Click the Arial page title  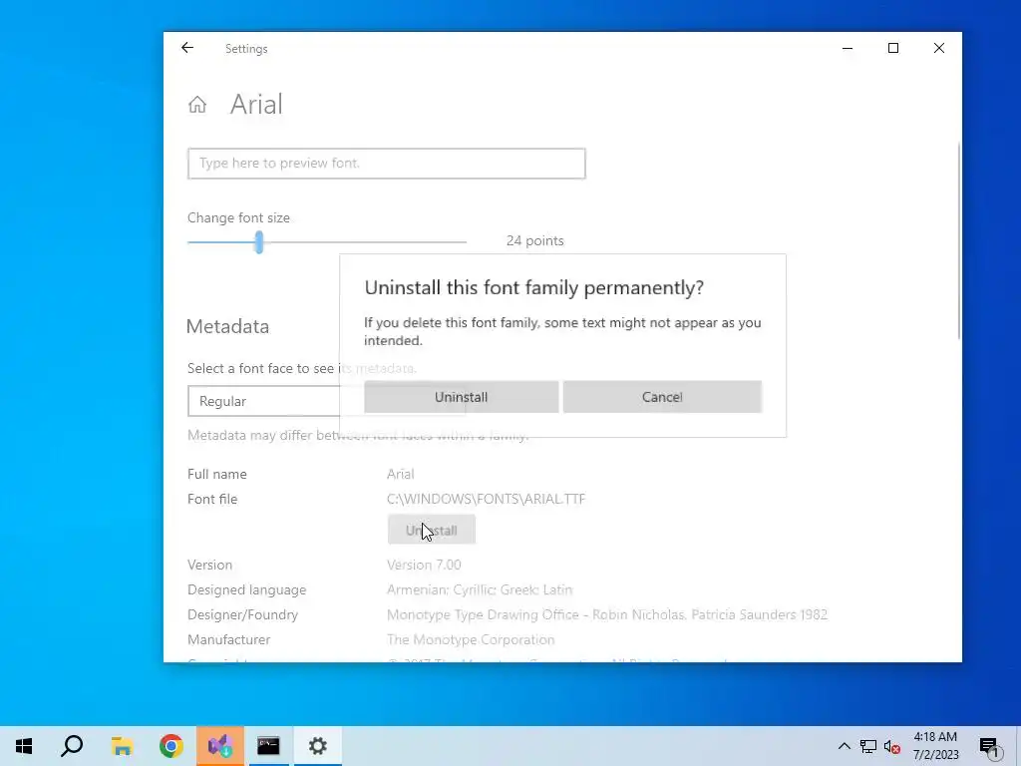[x=256, y=104]
